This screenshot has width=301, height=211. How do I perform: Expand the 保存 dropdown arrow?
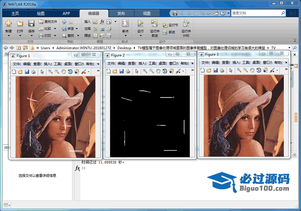32,36
